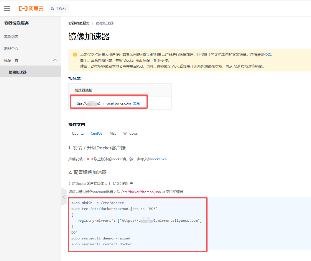Click the 加速器地址 table header

pos(83,90)
